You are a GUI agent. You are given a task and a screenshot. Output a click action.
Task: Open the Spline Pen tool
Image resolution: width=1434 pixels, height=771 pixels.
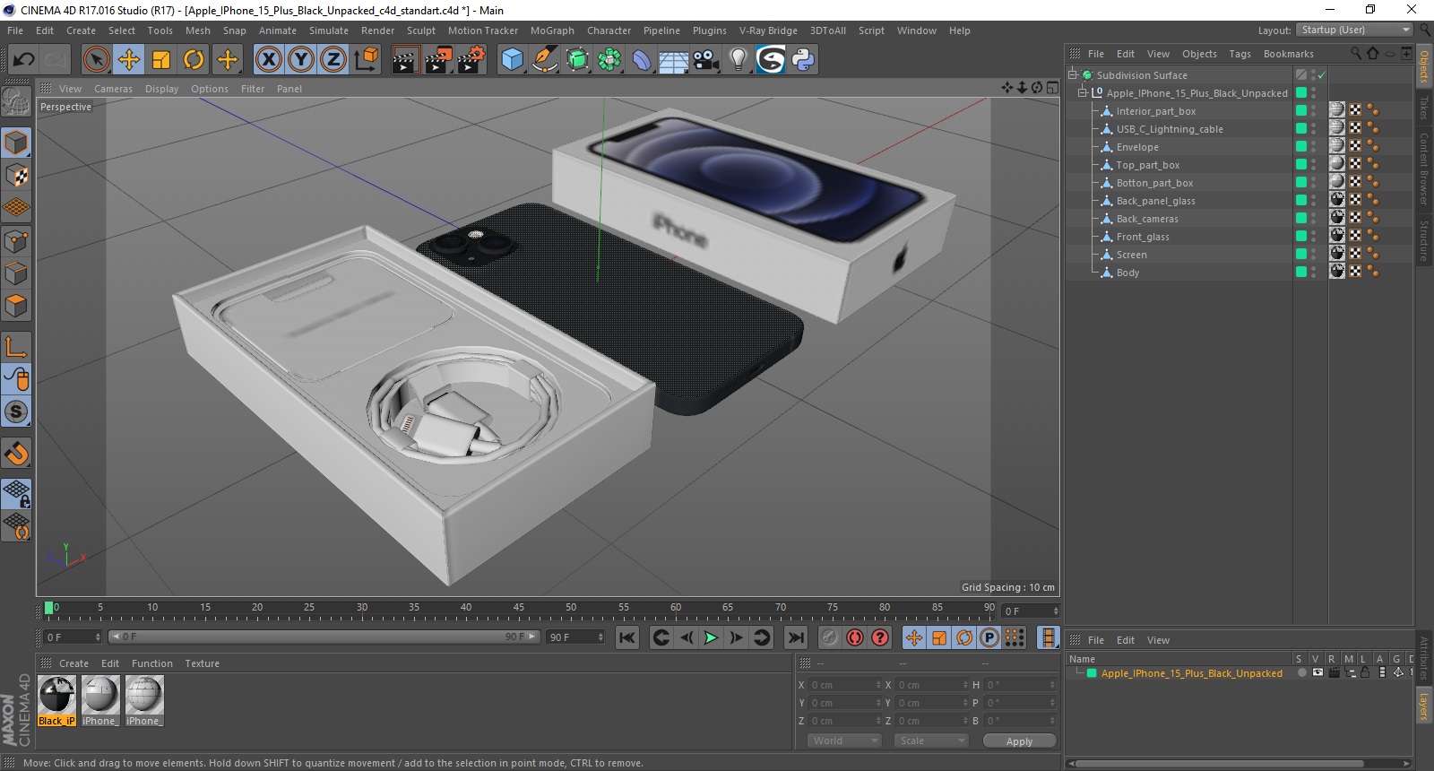(545, 60)
